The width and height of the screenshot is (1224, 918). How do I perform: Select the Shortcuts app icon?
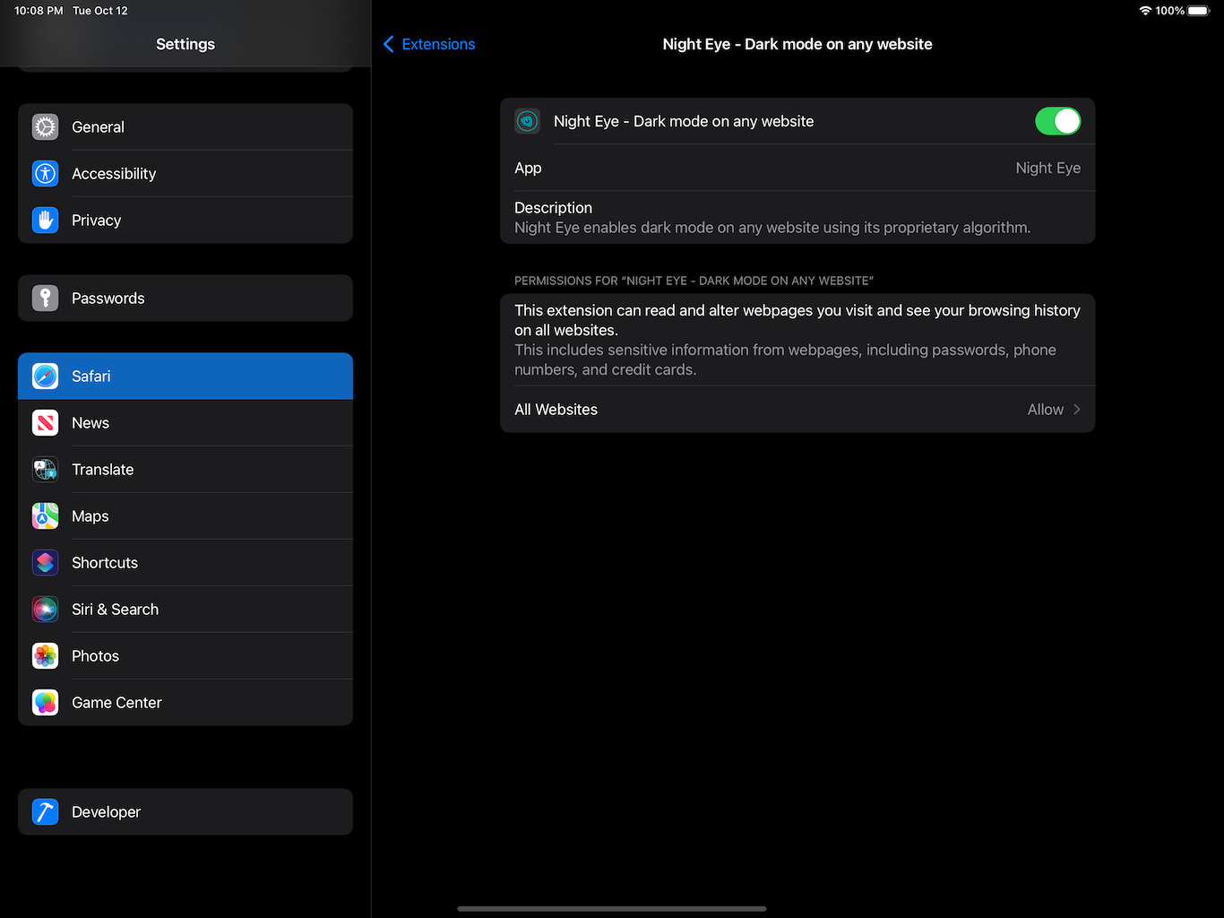point(45,562)
